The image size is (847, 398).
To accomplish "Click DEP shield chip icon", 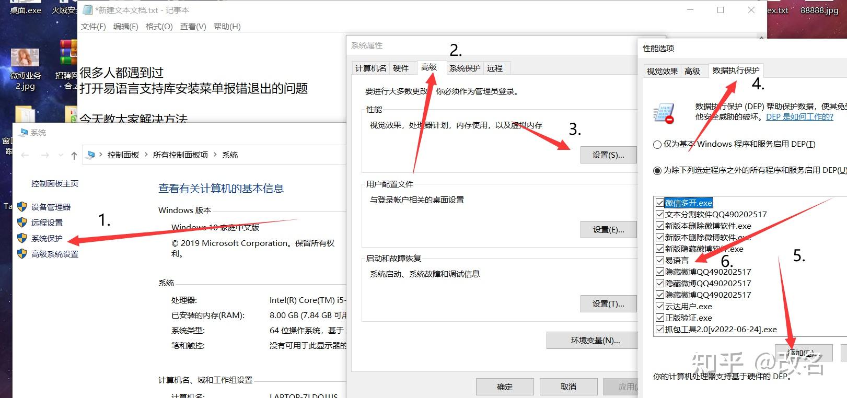I will [x=664, y=113].
